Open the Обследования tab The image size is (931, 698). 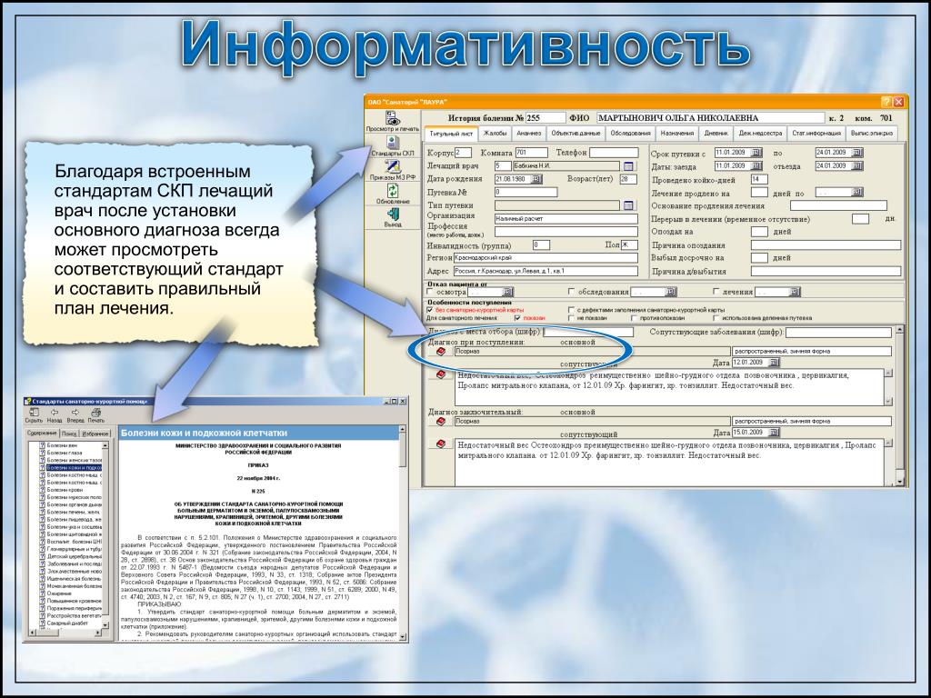[x=630, y=134]
